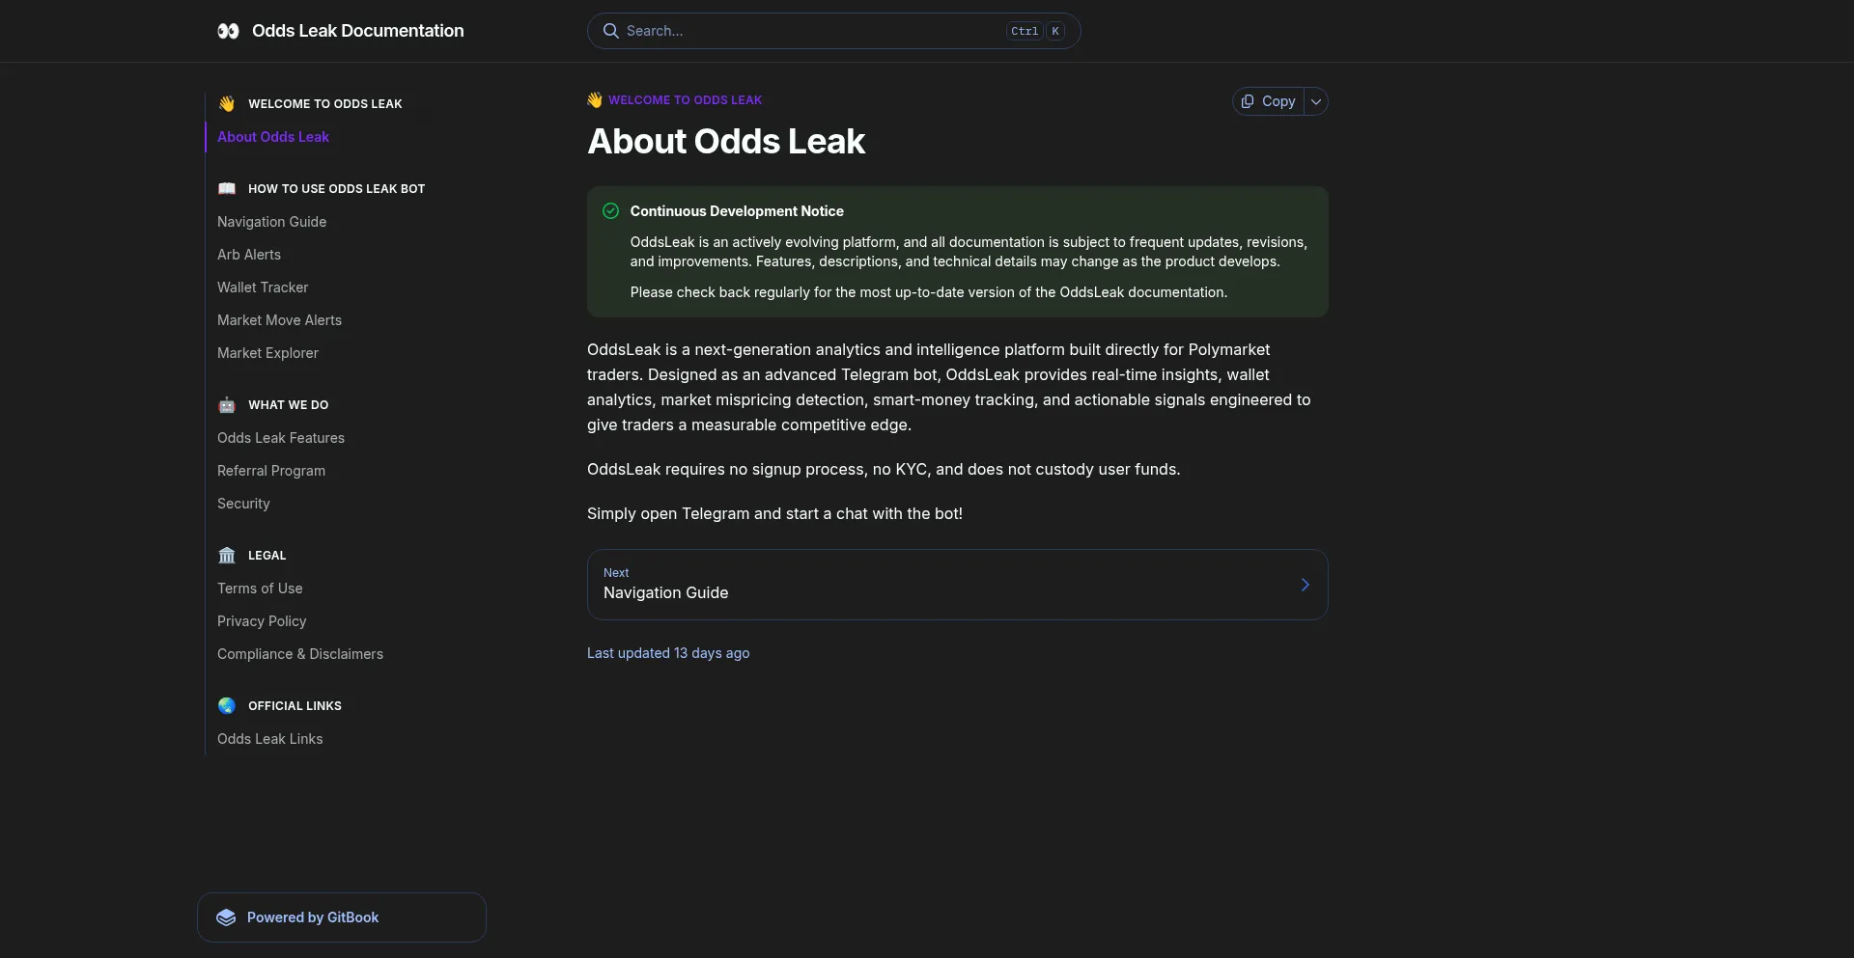
Task: Click the briefcase icon beside WHAT WE DO
Action: point(227,405)
